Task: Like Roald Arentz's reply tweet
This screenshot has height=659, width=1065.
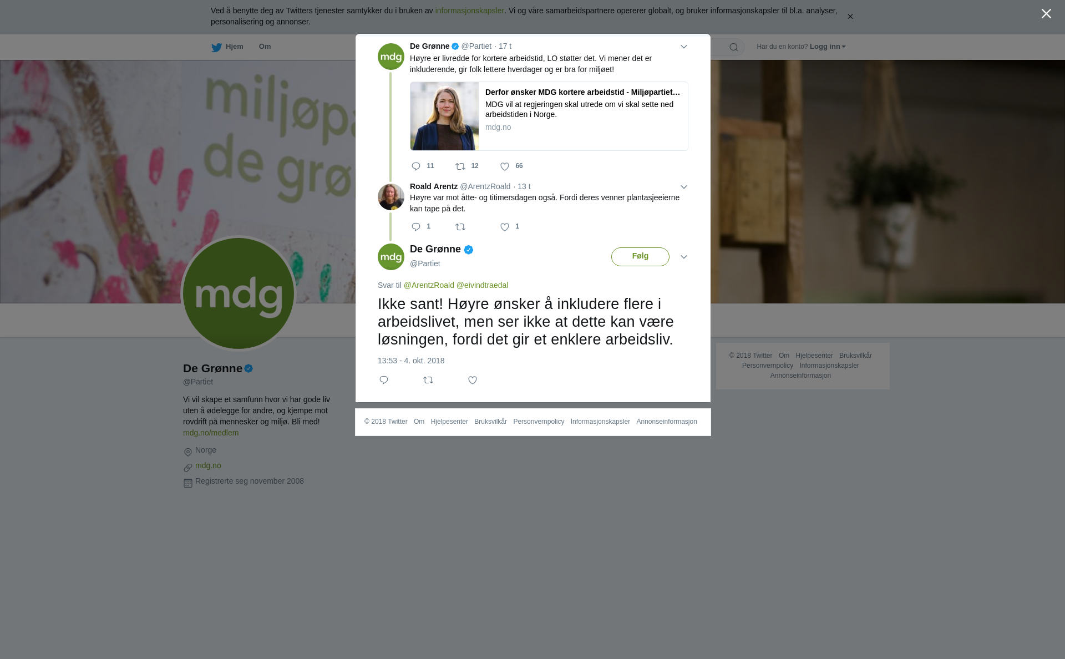Action: tap(505, 227)
